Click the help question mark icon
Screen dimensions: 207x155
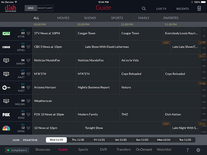[x=187, y=150]
